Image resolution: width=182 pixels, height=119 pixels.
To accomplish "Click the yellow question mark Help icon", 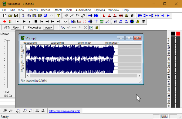I will (x=58, y=15).
